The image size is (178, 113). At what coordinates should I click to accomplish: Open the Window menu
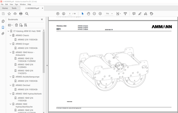[23, 4]
